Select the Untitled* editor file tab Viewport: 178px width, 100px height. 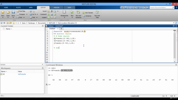point(52,29)
